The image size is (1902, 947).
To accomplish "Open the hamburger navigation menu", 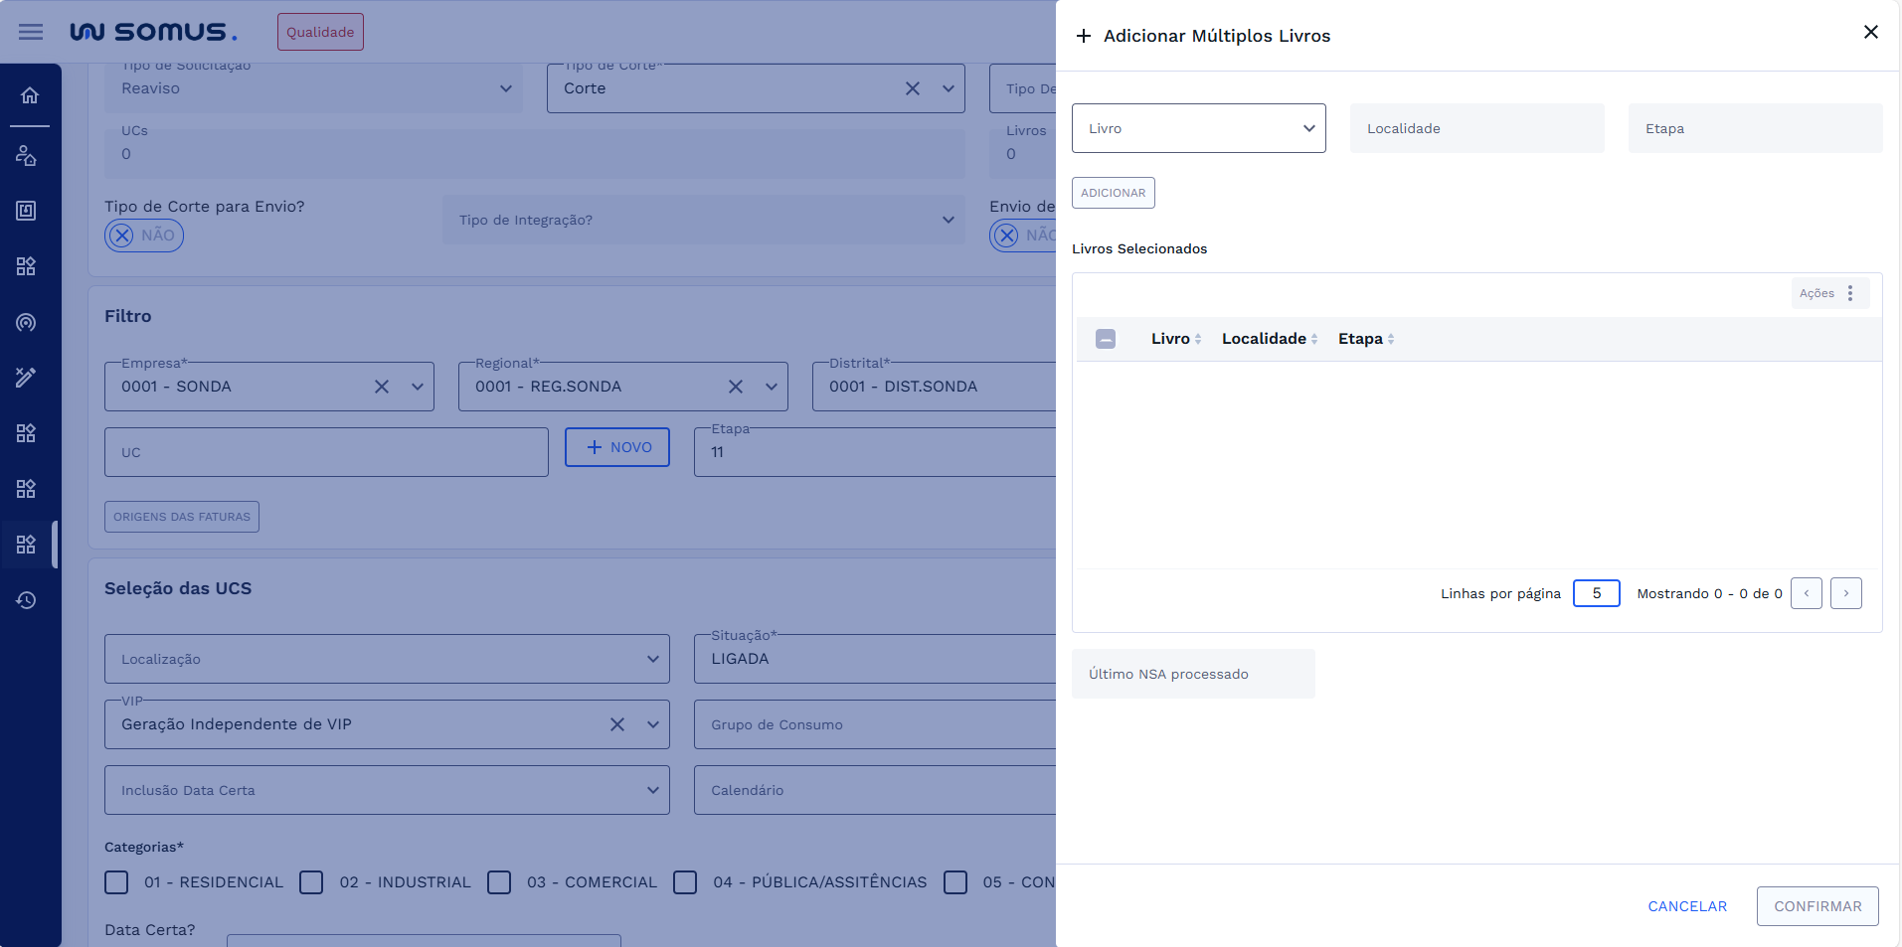I will [31, 32].
